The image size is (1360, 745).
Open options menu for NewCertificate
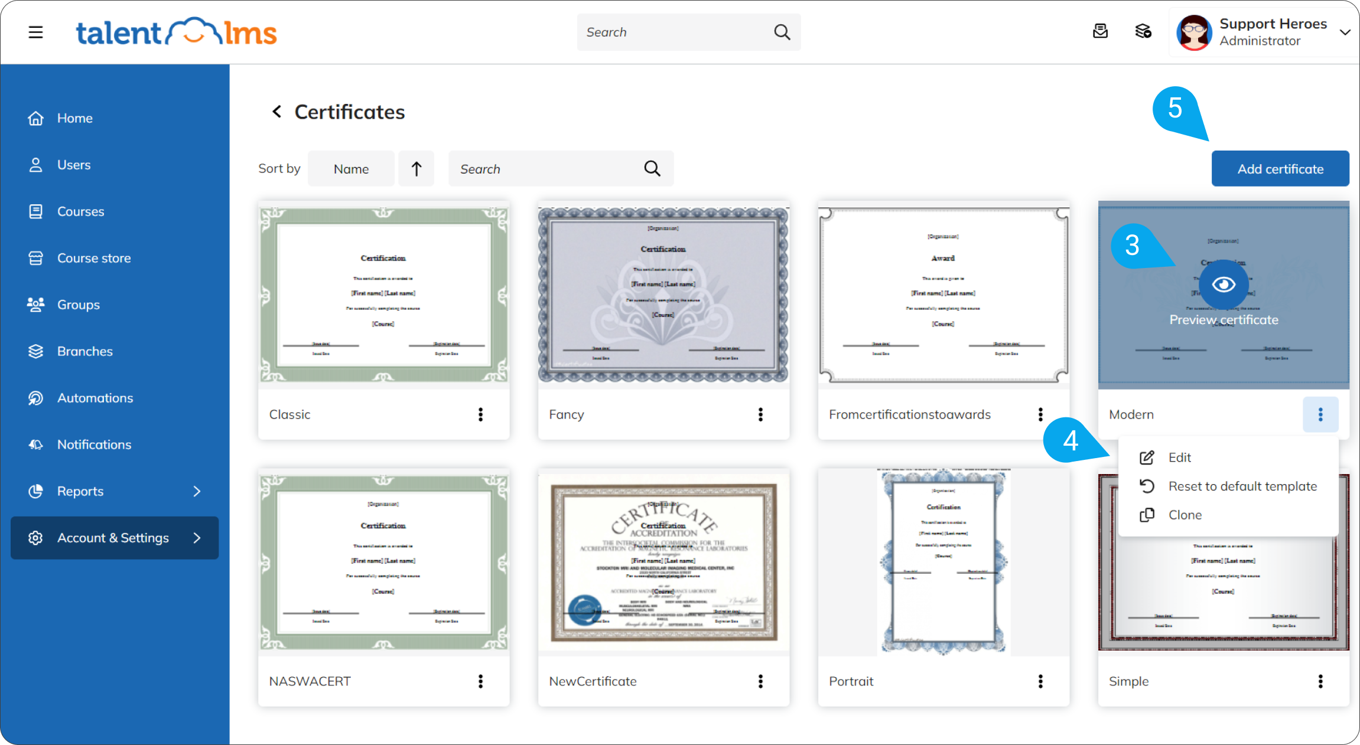[x=760, y=681]
